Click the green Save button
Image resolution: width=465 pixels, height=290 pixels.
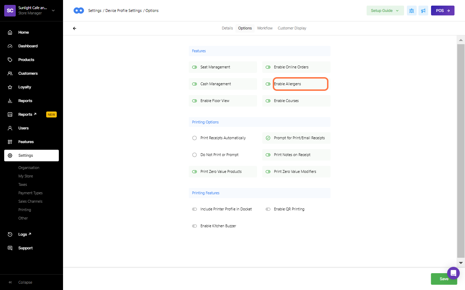click(x=444, y=279)
